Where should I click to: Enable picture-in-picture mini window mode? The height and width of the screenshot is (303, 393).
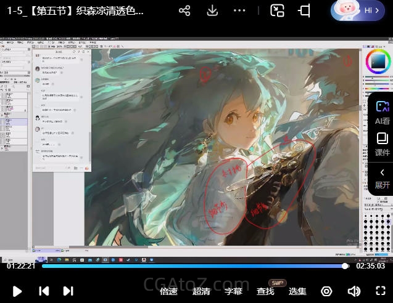click(x=278, y=11)
